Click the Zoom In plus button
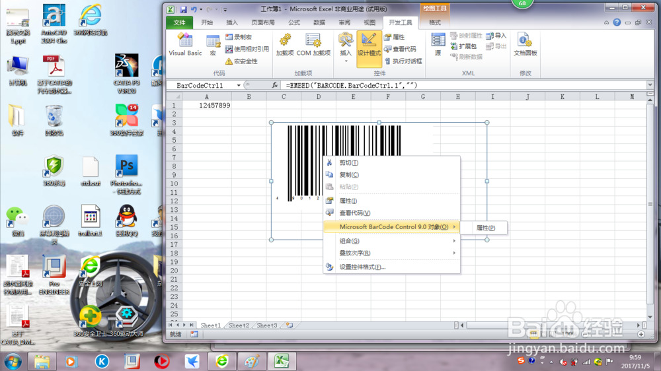Screen dimensions: 661x371 641,334
